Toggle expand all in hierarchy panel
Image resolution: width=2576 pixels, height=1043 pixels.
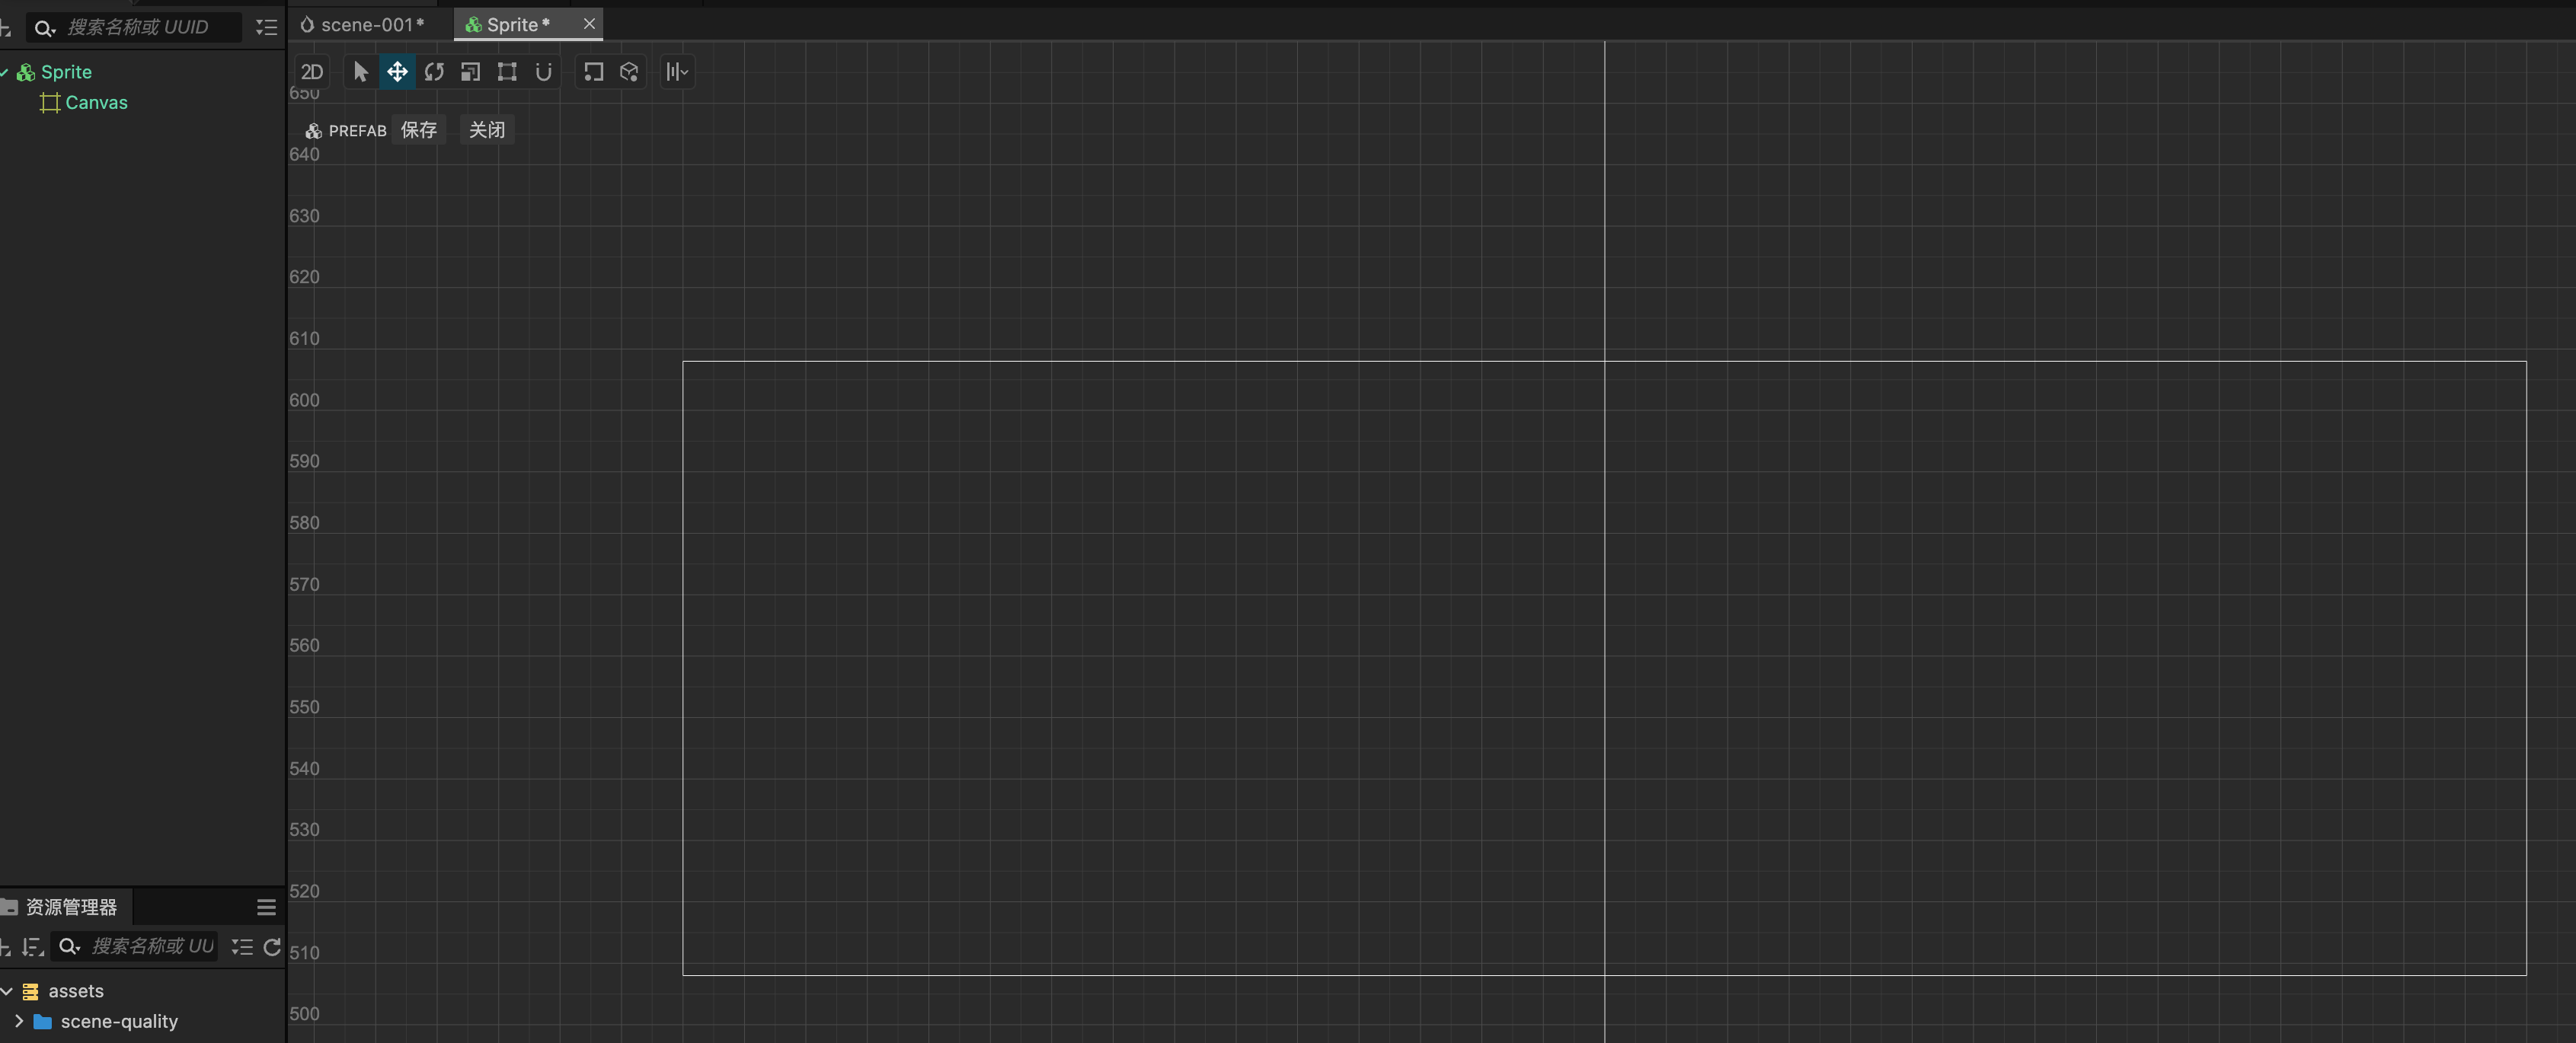(x=266, y=27)
